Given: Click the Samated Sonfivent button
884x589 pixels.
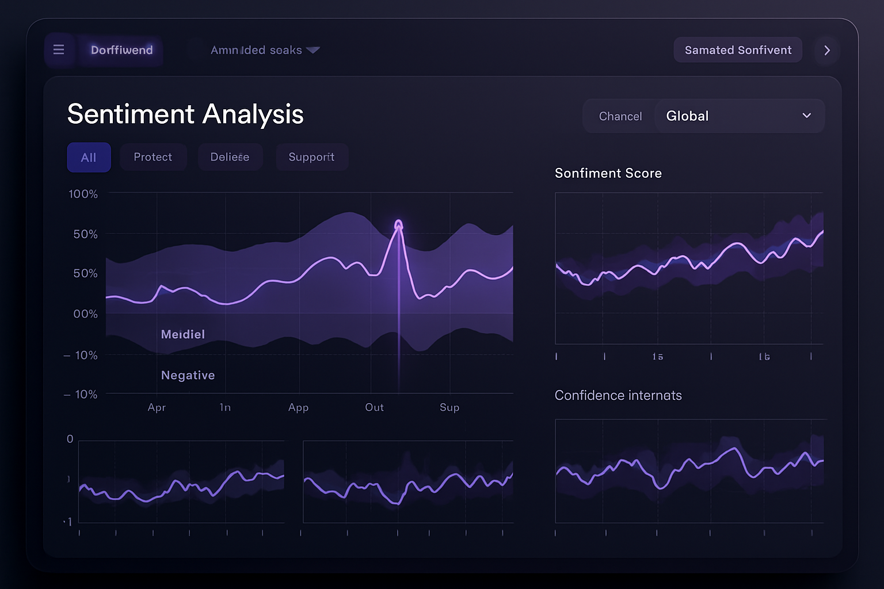Looking at the screenshot, I should point(738,50).
